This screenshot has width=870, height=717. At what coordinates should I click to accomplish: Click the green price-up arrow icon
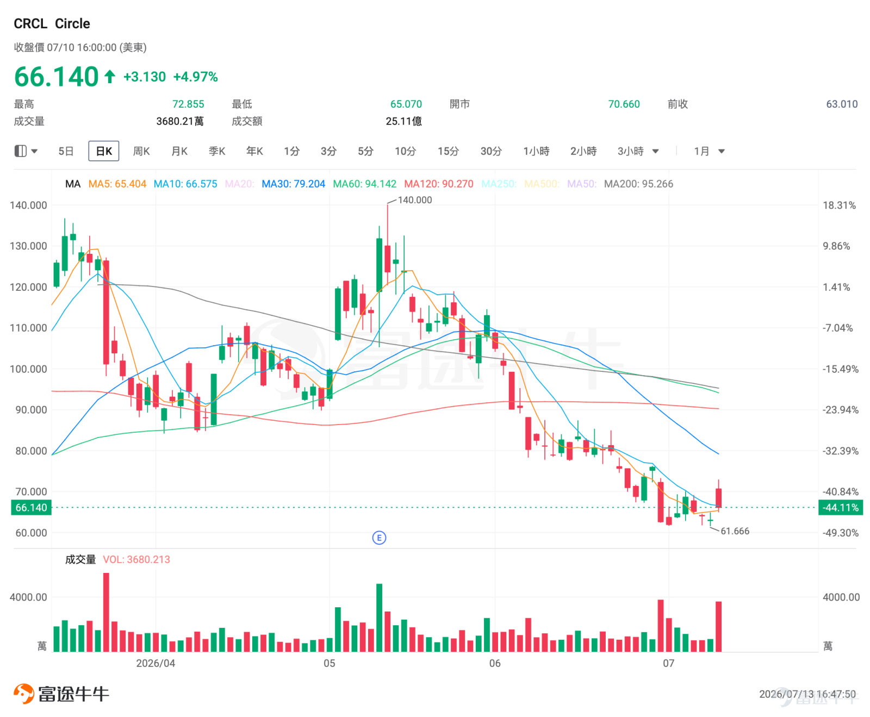(x=110, y=77)
